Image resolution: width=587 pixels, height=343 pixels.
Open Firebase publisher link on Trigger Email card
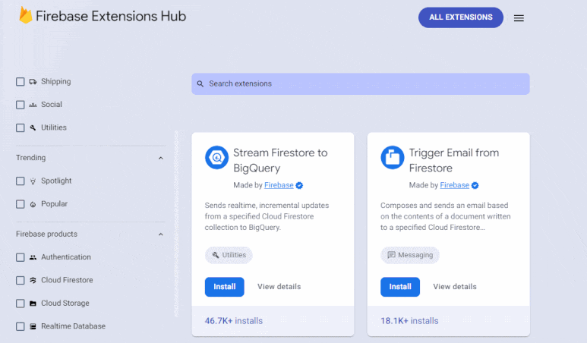tap(454, 185)
